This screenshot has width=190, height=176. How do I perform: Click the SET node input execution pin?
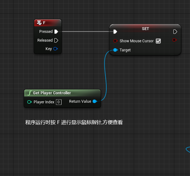pos(115,32)
